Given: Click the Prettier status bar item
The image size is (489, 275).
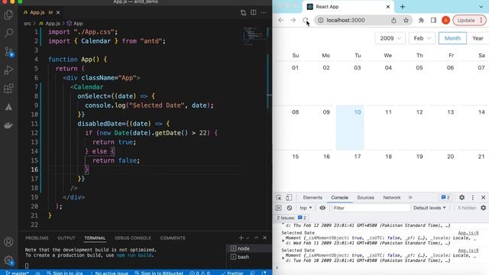Looking at the screenshot, I should click(x=232, y=273).
